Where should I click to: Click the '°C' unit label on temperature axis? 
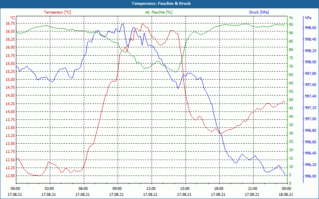[x=13, y=18]
